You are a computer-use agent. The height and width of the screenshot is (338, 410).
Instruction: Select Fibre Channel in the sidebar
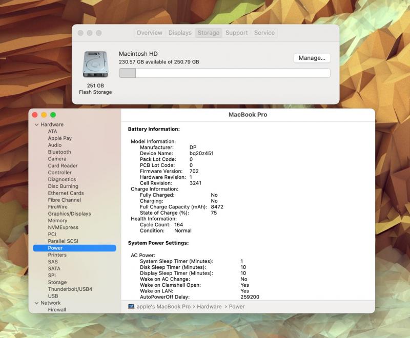click(65, 200)
